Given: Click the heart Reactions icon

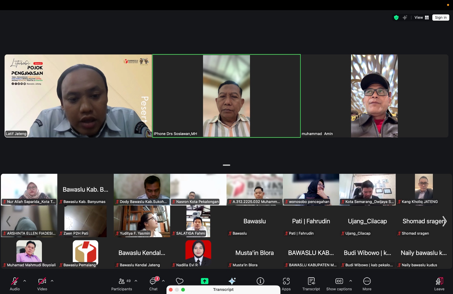Looking at the screenshot, I should click(x=180, y=281).
